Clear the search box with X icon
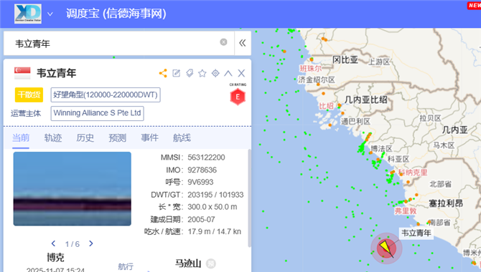The height and width of the screenshot is (272, 481). [223, 42]
